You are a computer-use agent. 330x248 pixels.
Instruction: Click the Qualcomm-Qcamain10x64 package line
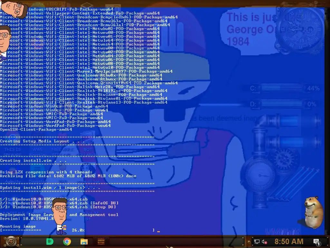click(x=89, y=83)
